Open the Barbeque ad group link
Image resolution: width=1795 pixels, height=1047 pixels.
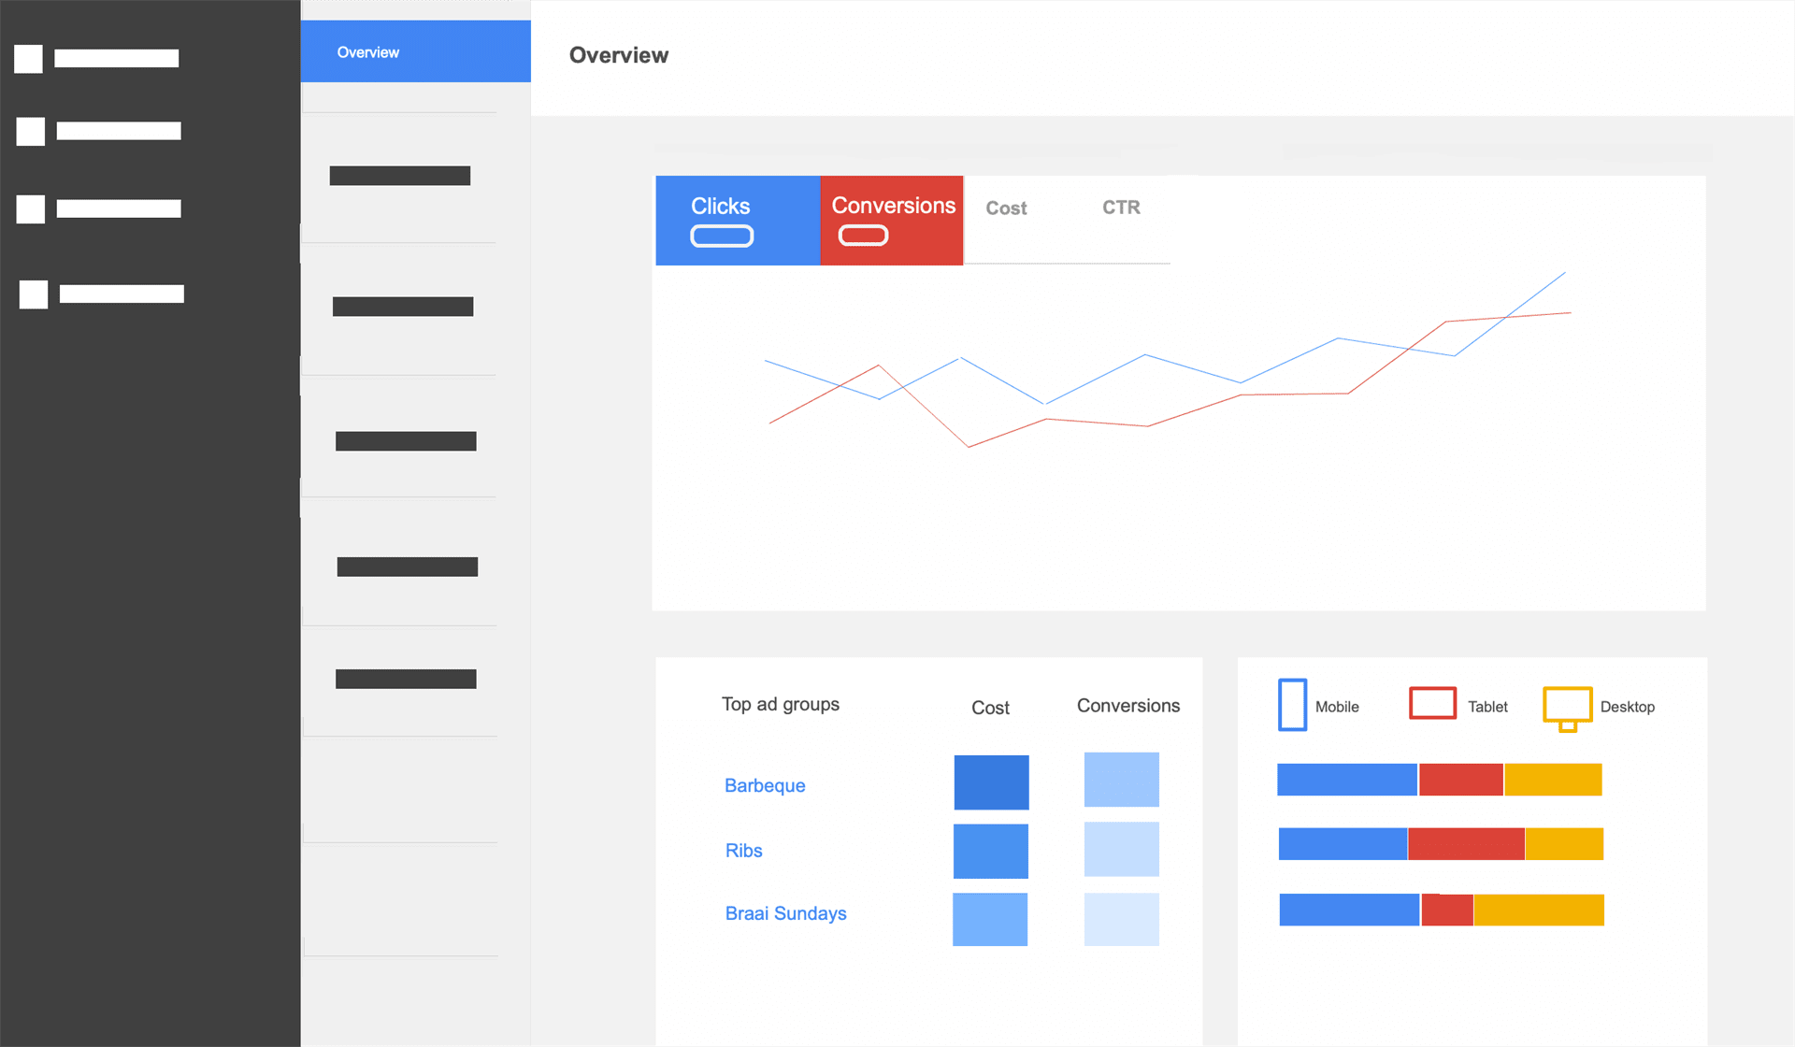(765, 785)
